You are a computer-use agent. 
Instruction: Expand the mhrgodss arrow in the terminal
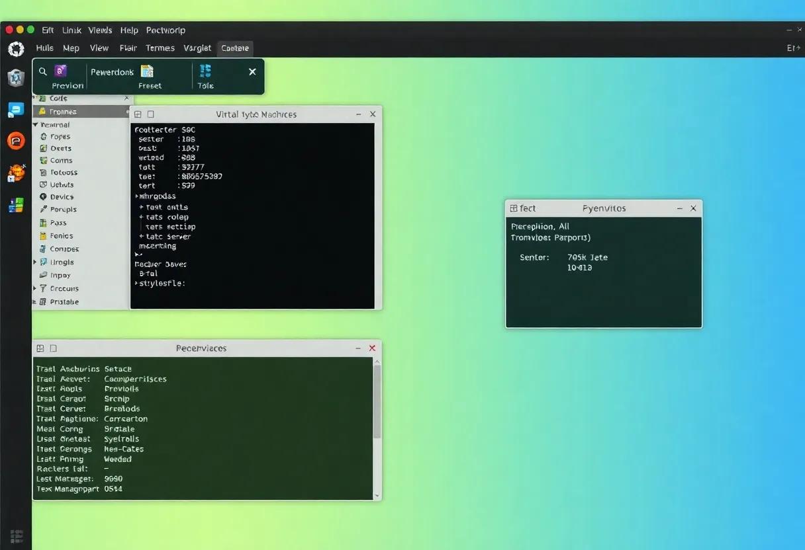coord(137,196)
